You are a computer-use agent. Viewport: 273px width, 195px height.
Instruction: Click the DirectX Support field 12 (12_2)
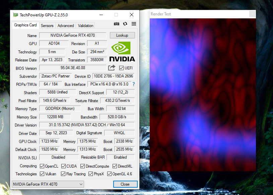pos(121,92)
